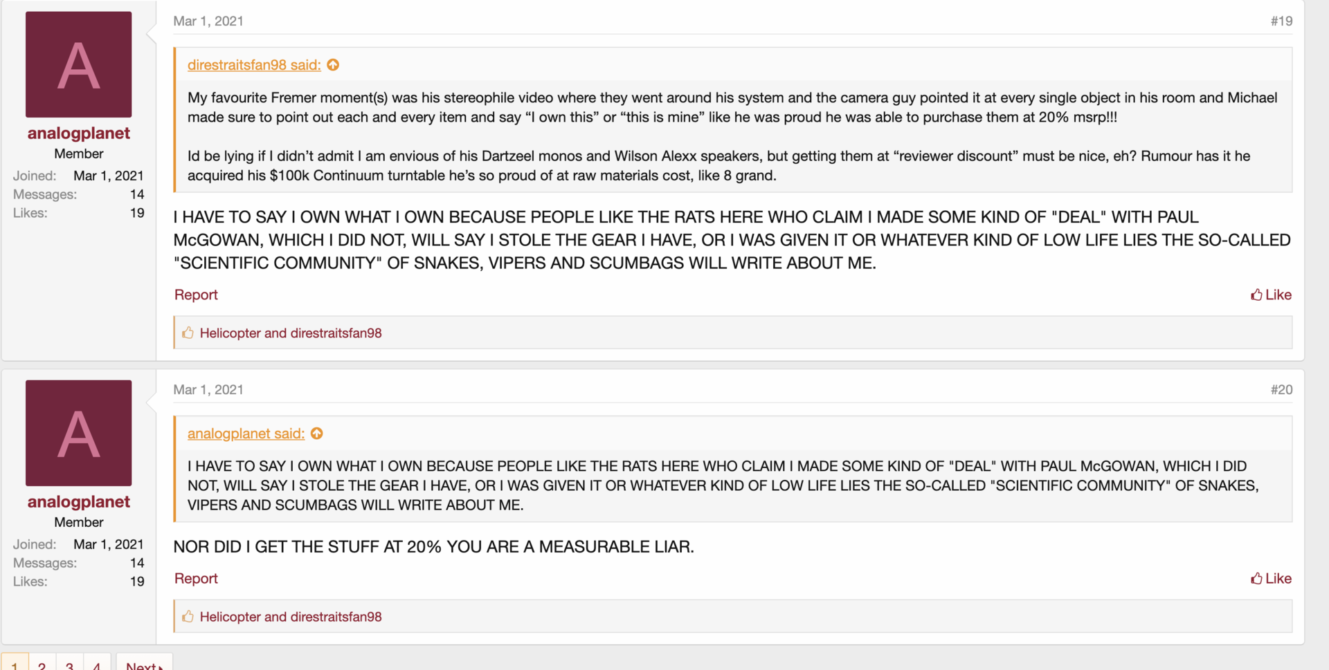1329x670 pixels.
Task: Jump to page 4 of the thread
Action: [x=97, y=664]
